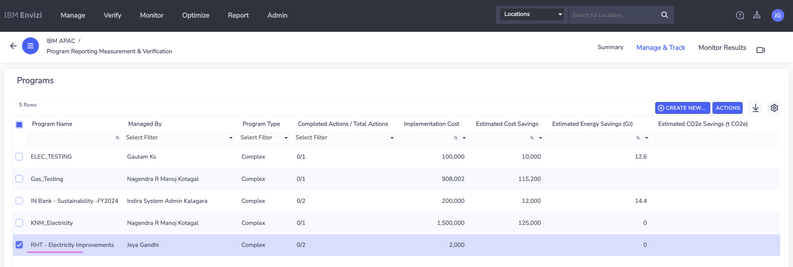Open the blue hamburger menu button
Screen dimensions: 793x267
point(30,46)
